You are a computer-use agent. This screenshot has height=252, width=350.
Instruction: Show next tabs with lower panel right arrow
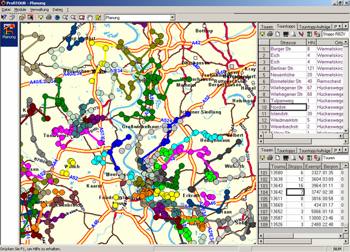[345, 150]
